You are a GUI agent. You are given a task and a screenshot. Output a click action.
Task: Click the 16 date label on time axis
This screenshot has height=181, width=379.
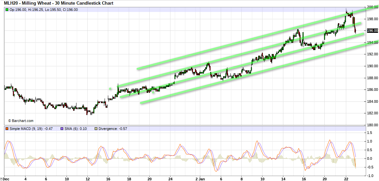click(108, 178)
